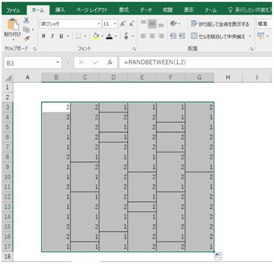This screenshot has height=264, width=274.
Task: Click the Quick Analysis icon below selection
Action: click(218, 256)
